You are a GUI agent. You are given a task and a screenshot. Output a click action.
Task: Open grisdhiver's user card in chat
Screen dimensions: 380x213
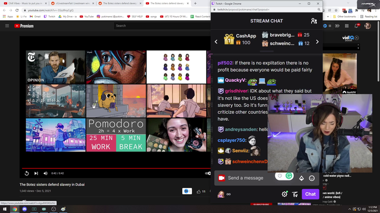click(x=236, y=91)
